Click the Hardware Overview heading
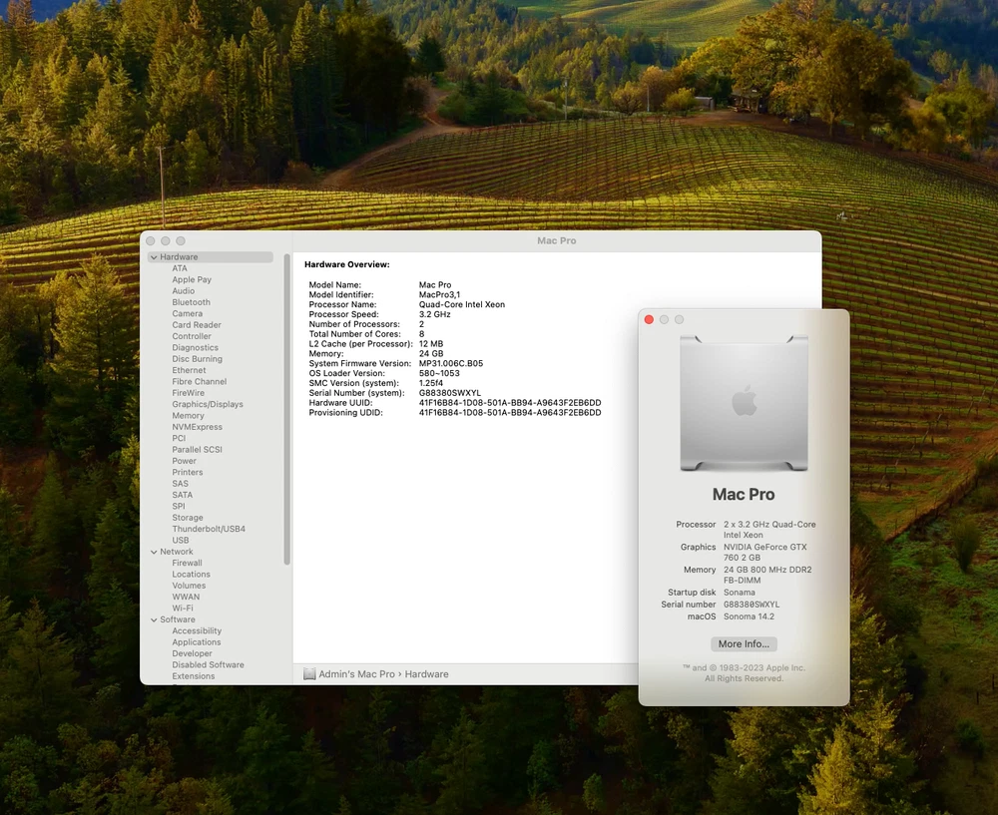 [x=347, y=264]
